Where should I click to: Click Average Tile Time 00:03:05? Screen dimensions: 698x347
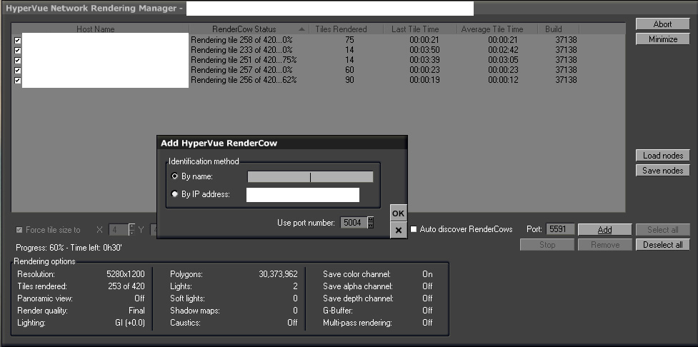point(503,60)
